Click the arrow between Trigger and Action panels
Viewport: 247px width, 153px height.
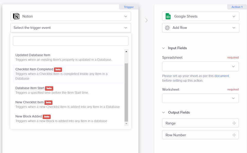[x=146, y=20]
